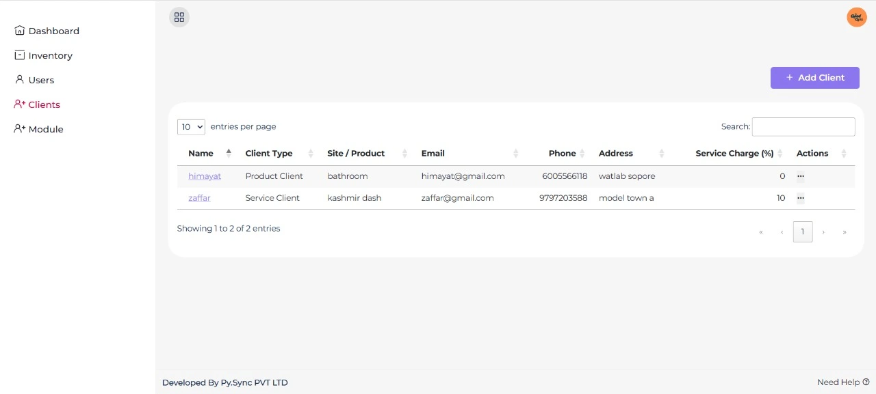This screenshot has width=876, height=394.
Task: Select page 1 in pagination
Action: [x=803, y=232]
